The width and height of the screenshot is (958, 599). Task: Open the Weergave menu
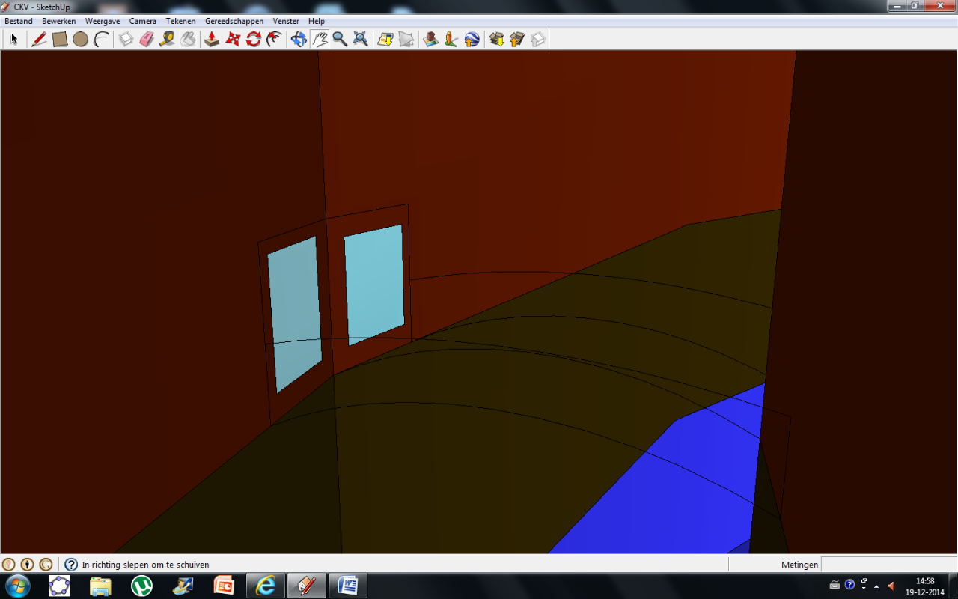[103, 21]
